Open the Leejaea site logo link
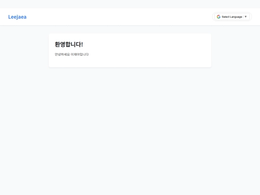This screenshot has height=195, width=260. [17, 17]
